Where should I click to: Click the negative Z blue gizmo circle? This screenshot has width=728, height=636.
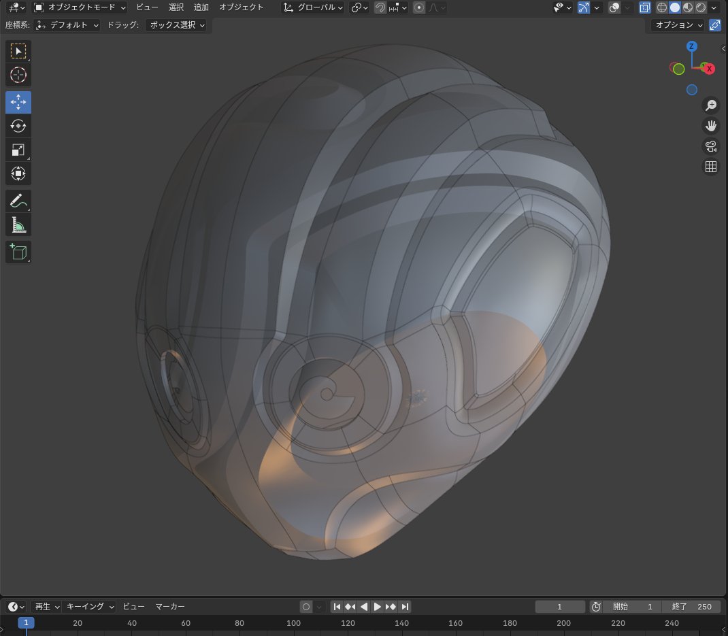pyautogui.click(x=692, y=90)
